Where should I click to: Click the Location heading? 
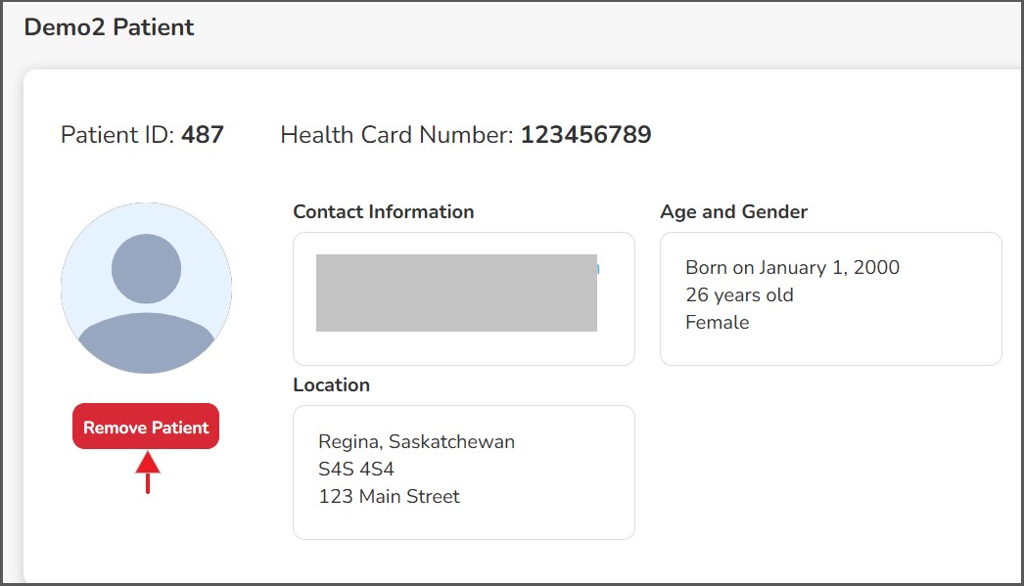(x=331, y=384)
